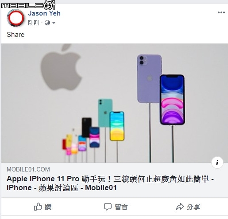Click the 剛剛 timestamp link
This screenshot has height=219, width=228.
34,23
